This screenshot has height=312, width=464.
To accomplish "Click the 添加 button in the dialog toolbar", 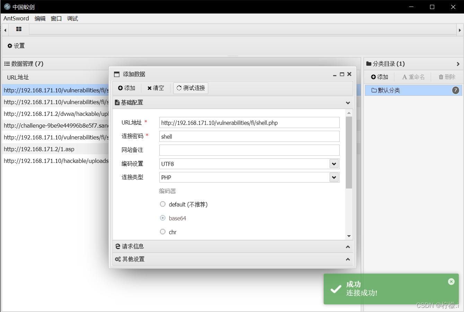I will pyautogui.click(x=126, y=88).
